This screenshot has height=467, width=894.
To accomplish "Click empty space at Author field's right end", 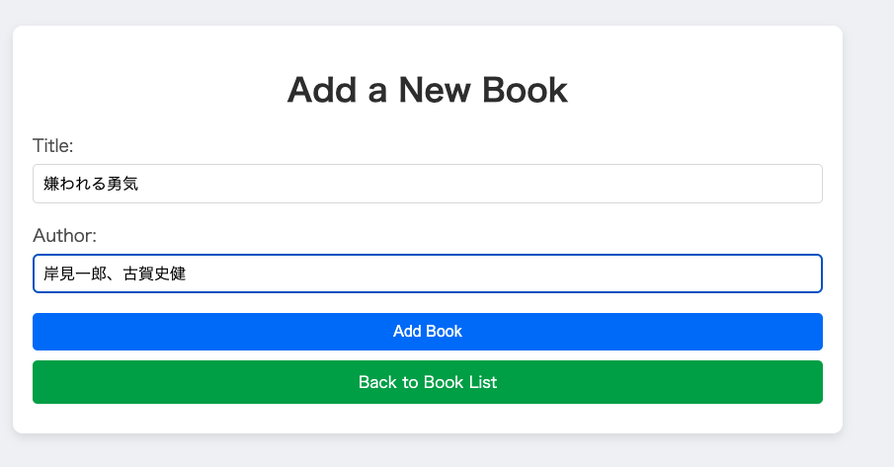I will coord(771,273).
